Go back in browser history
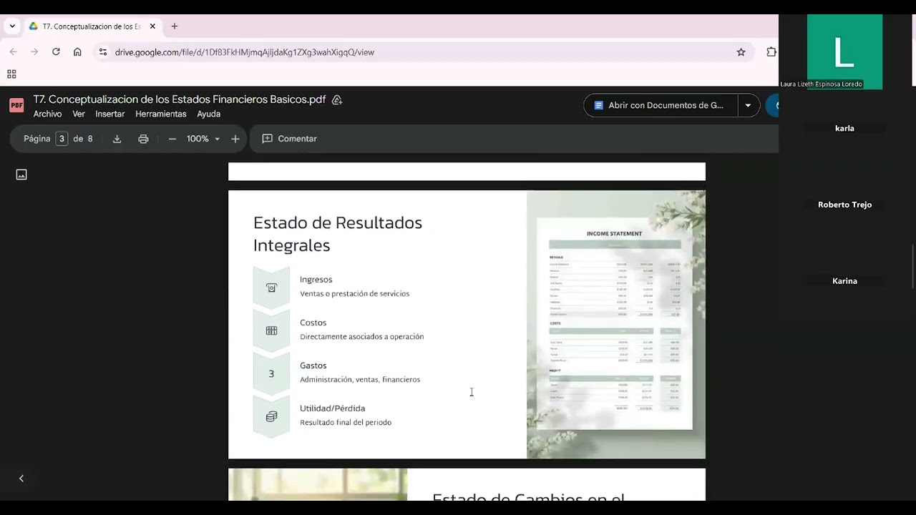The image size is (916, 515). tap(13, 52)
